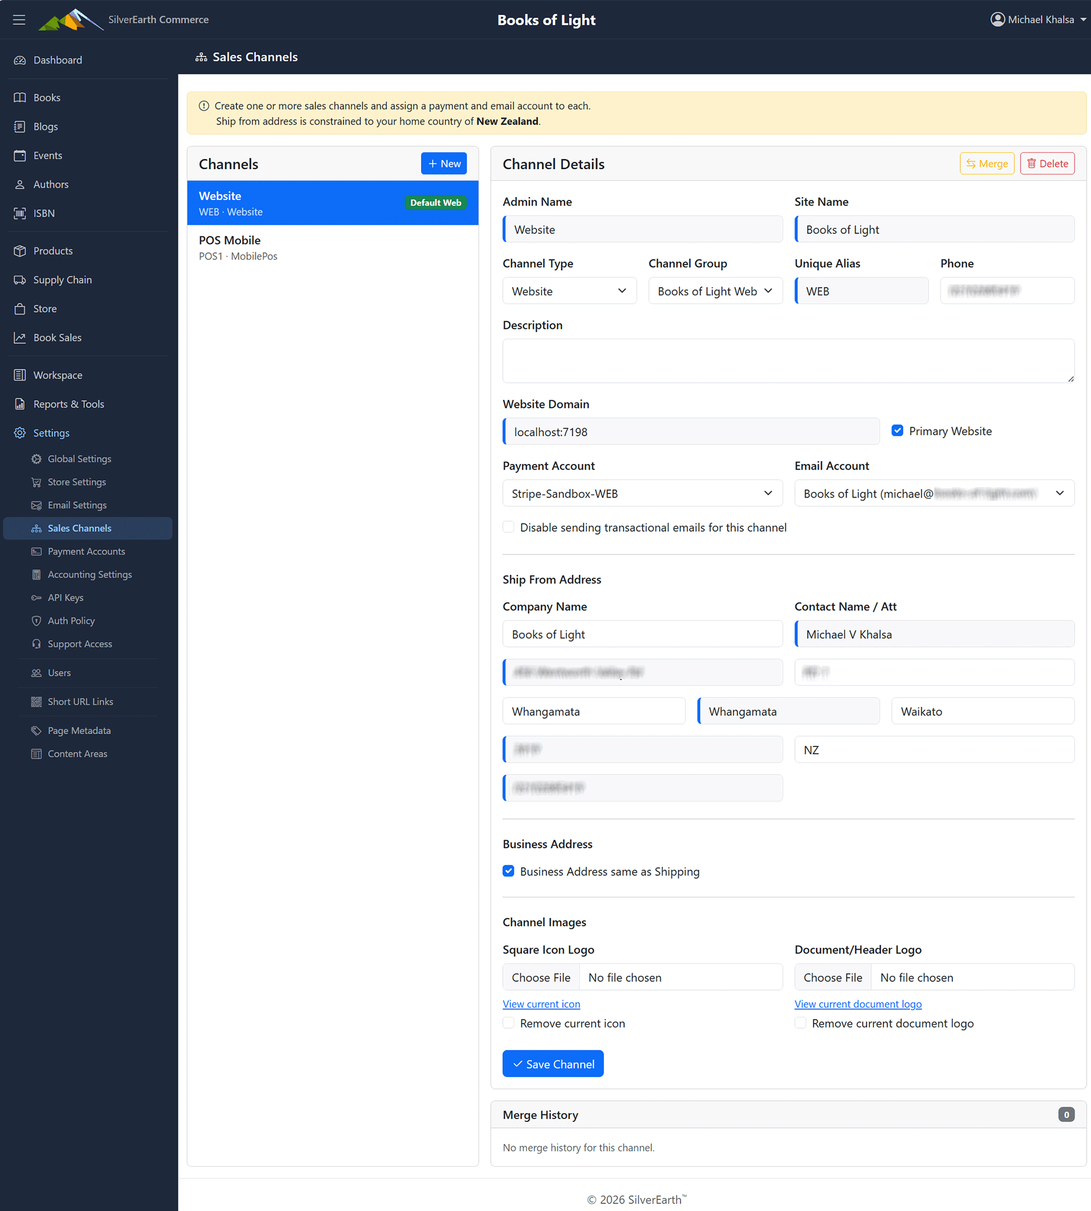The width and height of the screenshot is (1091, 1211).
Task: Open the Email Account dropdown
Action: [934, 493]
